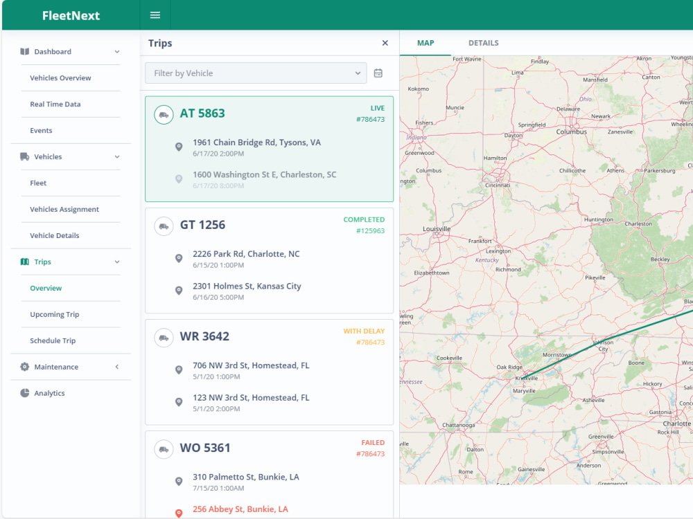693x519 pixels.
Task: Click trip number #125963
Action: pos(370,231)
